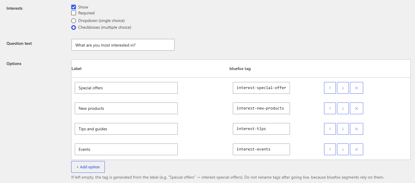Move the Special offers option down

343,88
